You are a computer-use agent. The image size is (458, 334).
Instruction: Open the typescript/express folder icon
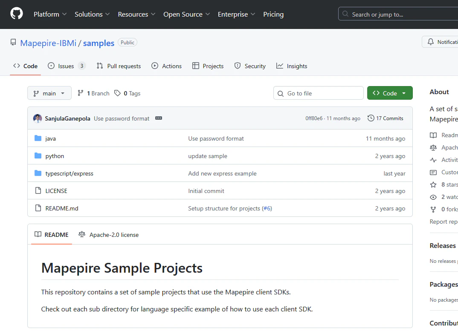(38, 173)
